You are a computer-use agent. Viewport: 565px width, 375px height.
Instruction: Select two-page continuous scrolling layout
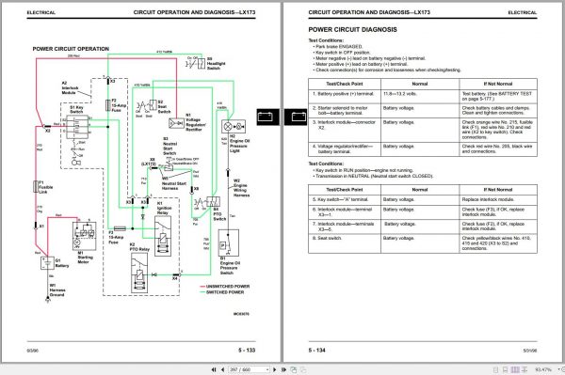click(x=525, y=369)
